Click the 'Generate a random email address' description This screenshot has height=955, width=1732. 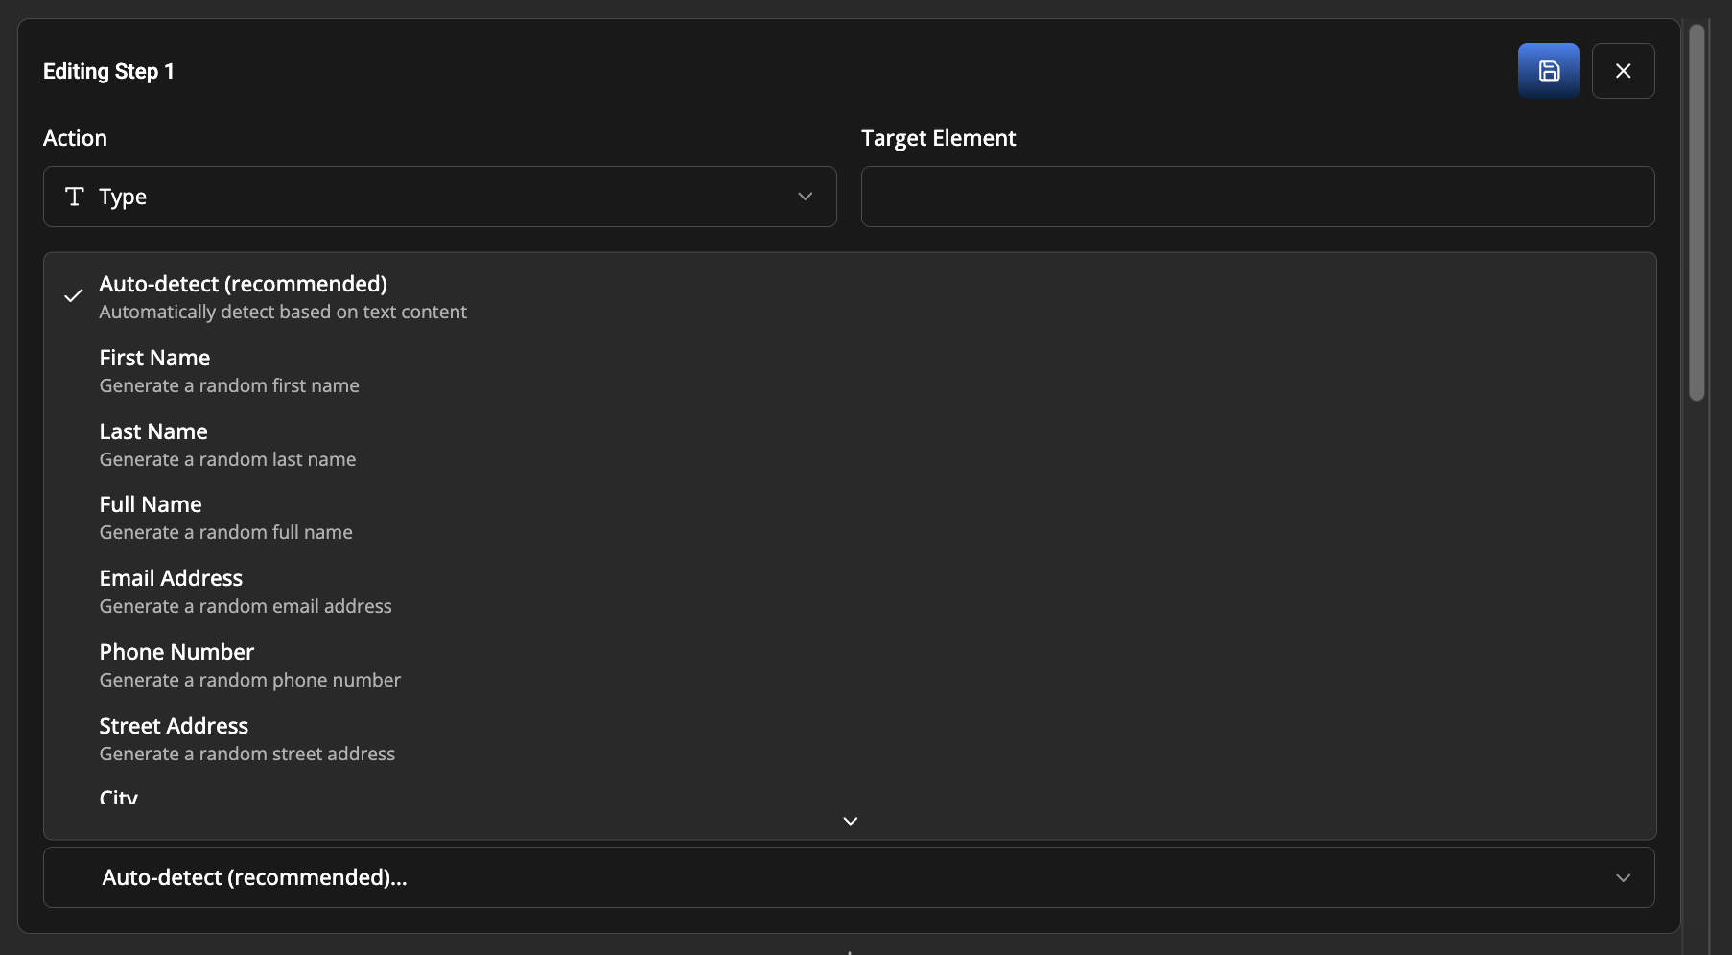(x=246, y=606)
